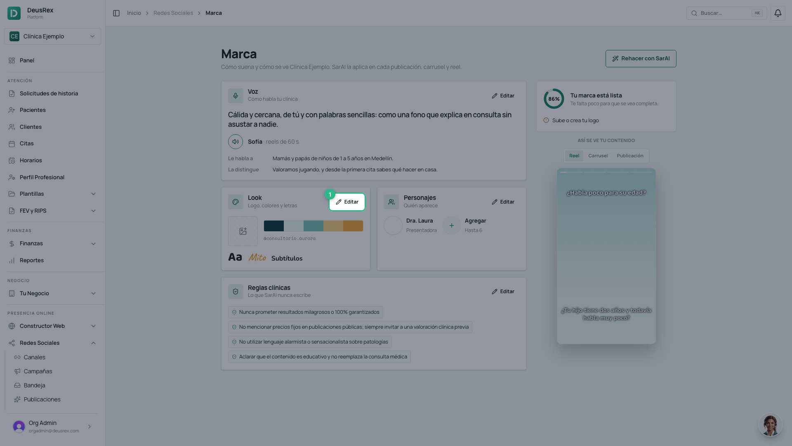Click the dark navy color swatch
792x446 pixels.
(274, 226)
